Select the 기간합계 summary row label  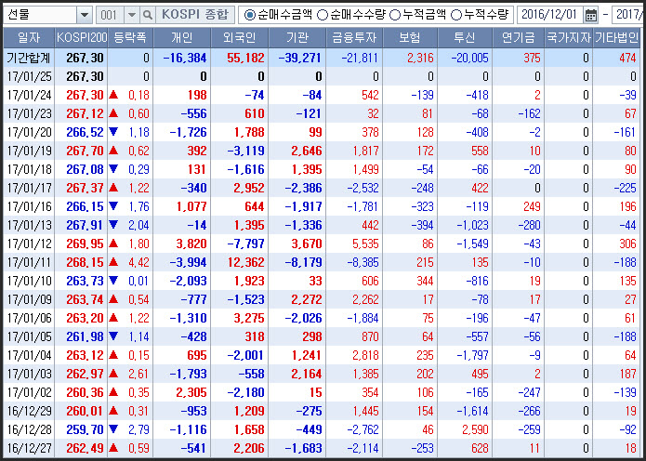point(29,58)
